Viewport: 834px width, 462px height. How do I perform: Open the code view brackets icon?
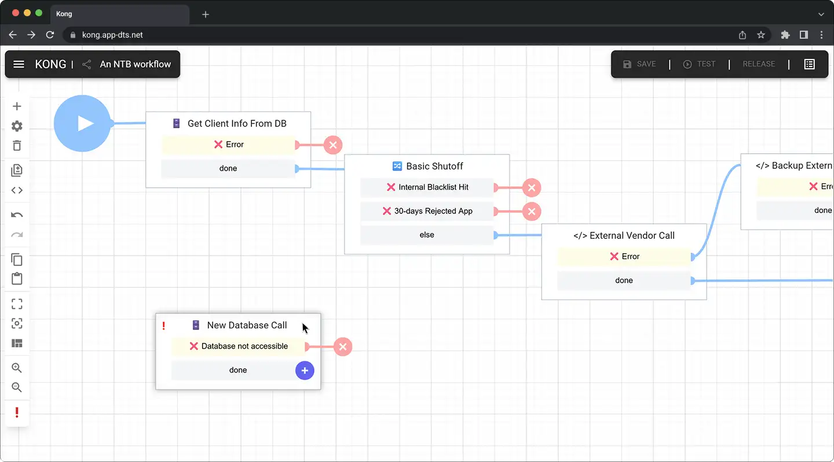pyautogui.click(x=17, y=190)
